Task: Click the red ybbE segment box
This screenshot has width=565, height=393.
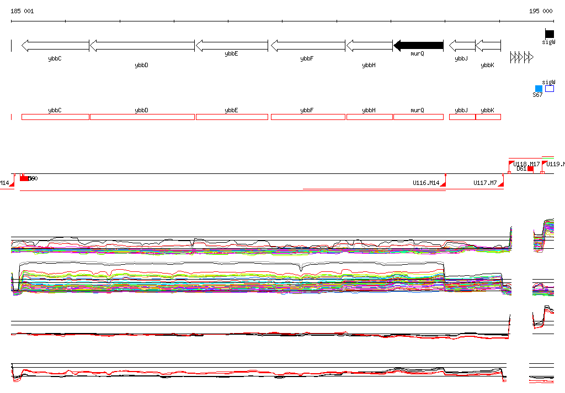Action: 232,117
